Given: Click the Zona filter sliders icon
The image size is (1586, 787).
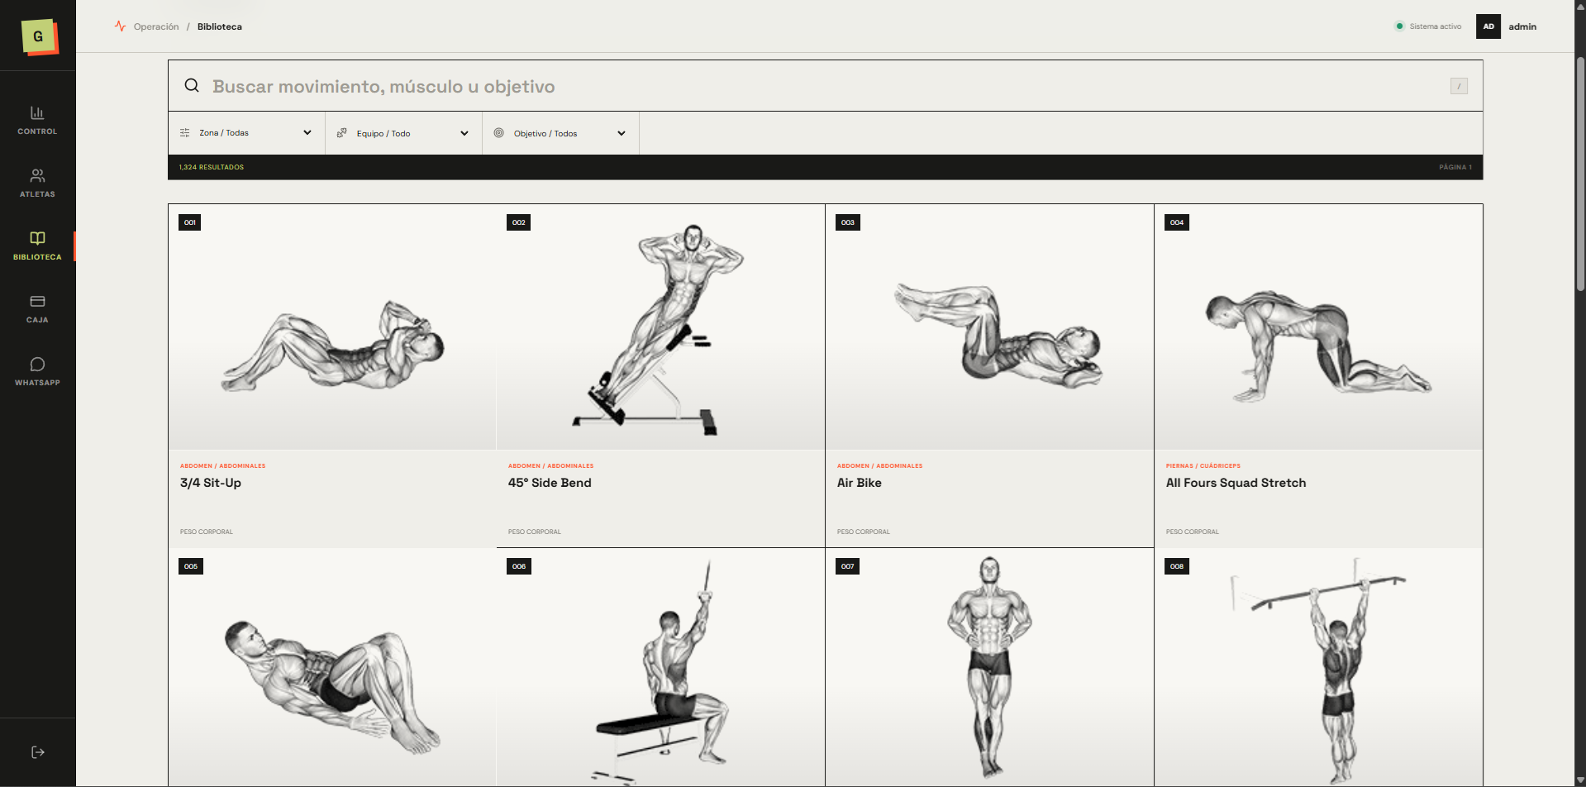Looking at the screenshot, I should 184,133.
